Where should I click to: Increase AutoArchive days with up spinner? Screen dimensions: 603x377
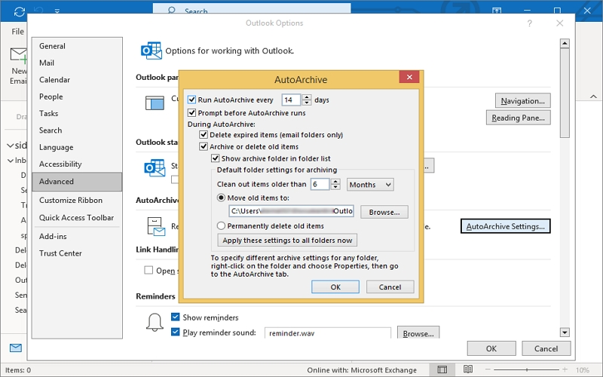pos(307,97)
